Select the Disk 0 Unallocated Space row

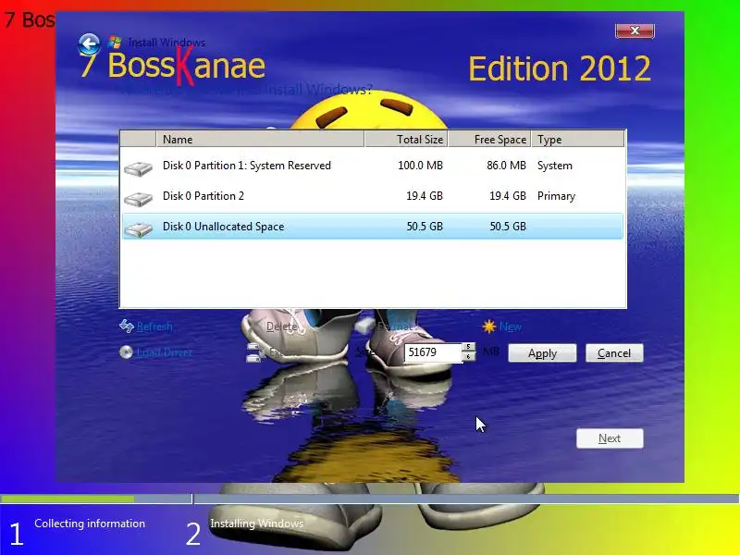(373, 226)
